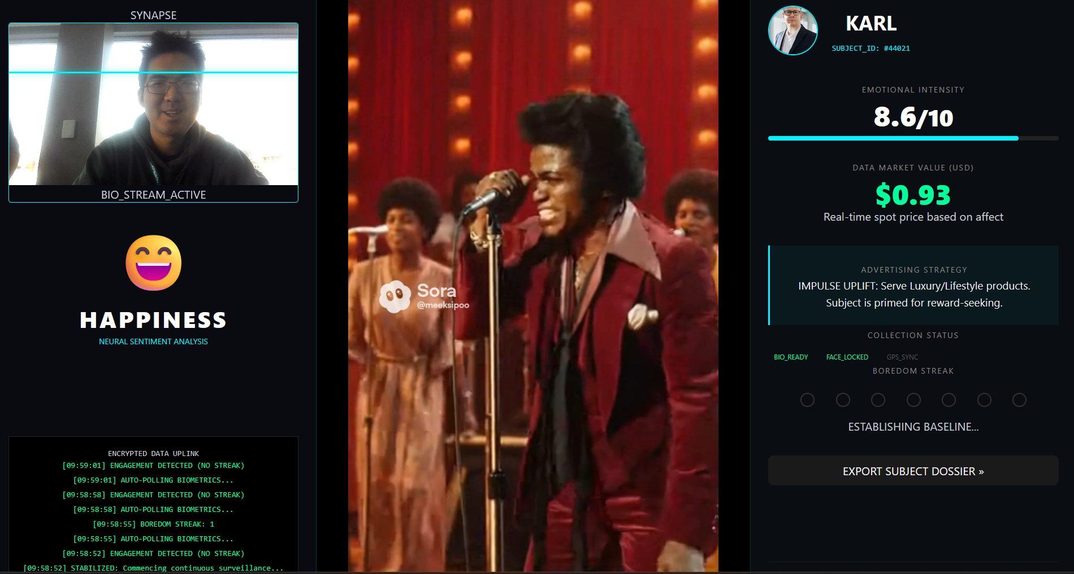
Task: Select the third boredom streak circle
Action: click(x=878, y=400)
